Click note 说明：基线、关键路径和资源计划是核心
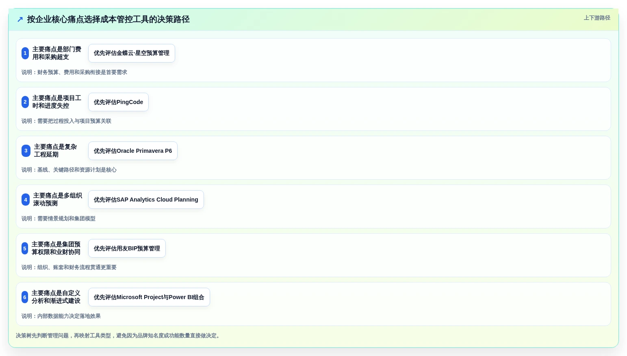 [x=69, y=170]
